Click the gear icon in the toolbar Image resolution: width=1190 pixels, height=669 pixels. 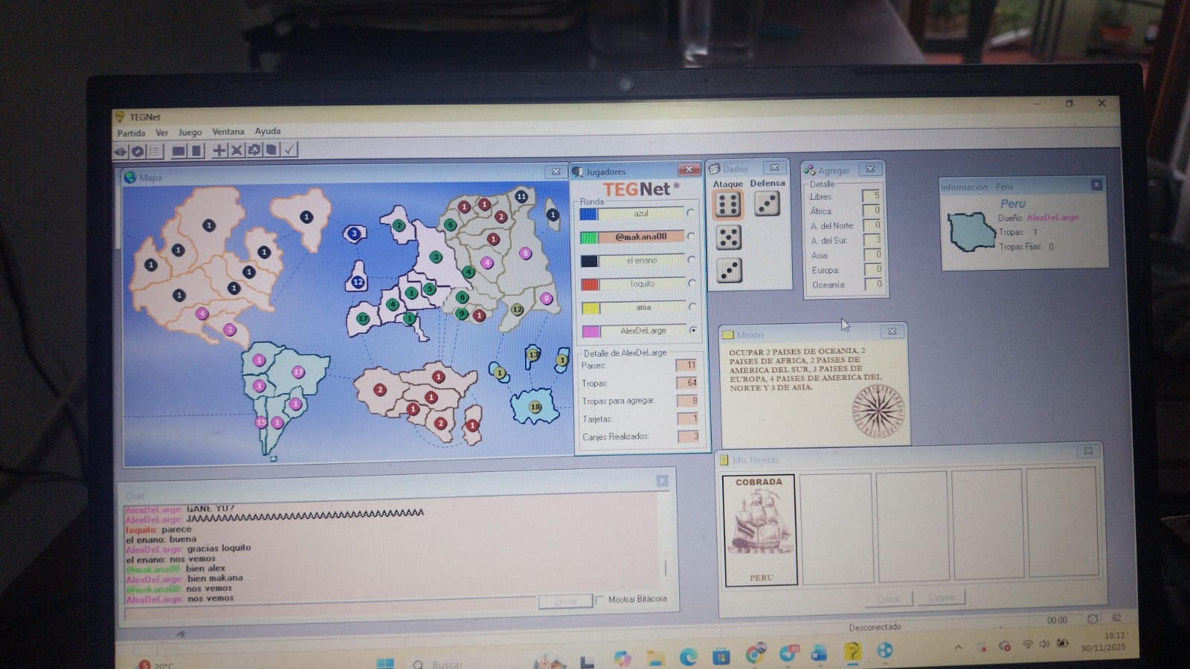pyautogui.click(x=254, y=150)
